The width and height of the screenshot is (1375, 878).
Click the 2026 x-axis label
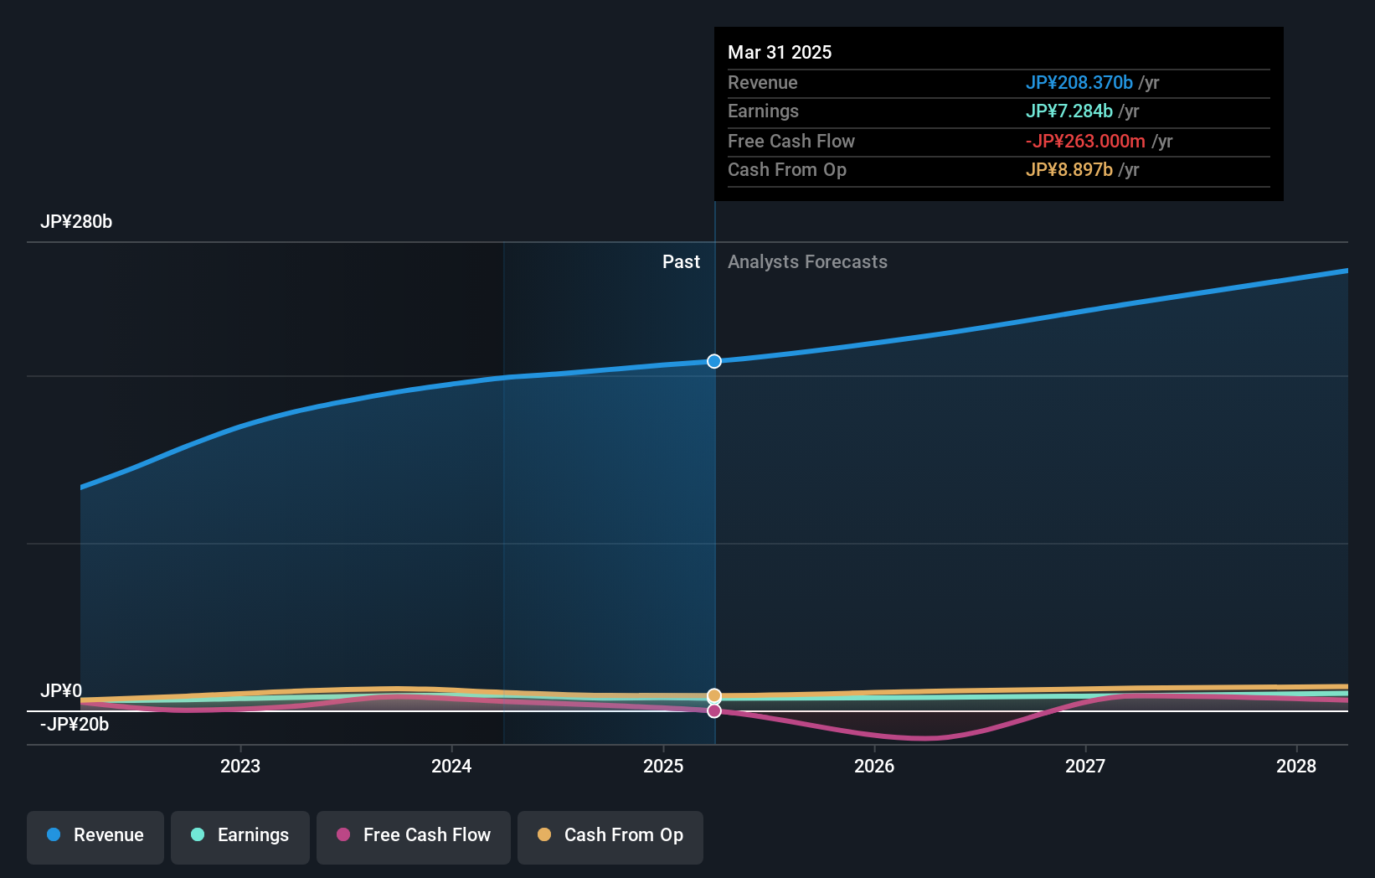874,766
